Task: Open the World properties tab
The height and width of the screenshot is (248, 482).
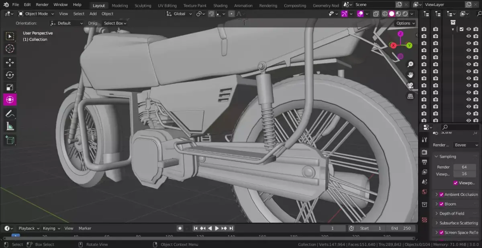Action: 425,192
